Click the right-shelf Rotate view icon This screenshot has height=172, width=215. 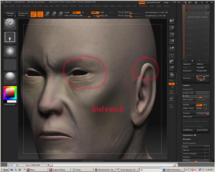click(172, 75)
